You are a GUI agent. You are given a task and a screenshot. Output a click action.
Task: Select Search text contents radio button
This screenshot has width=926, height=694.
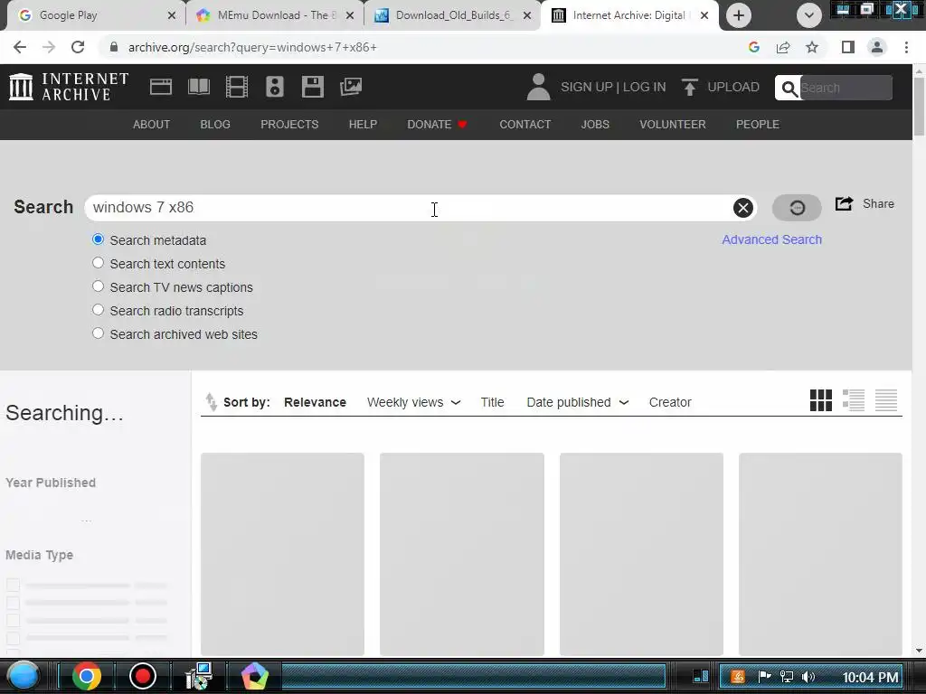click(x=98, y=263)
